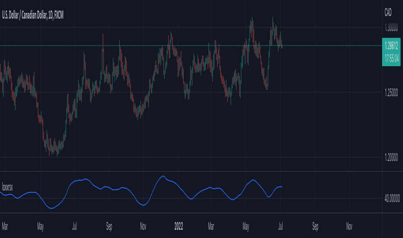The width and height of the screenshot is (403, 238).
Task: Click the first Jul label on time axis
Action: 74,226
